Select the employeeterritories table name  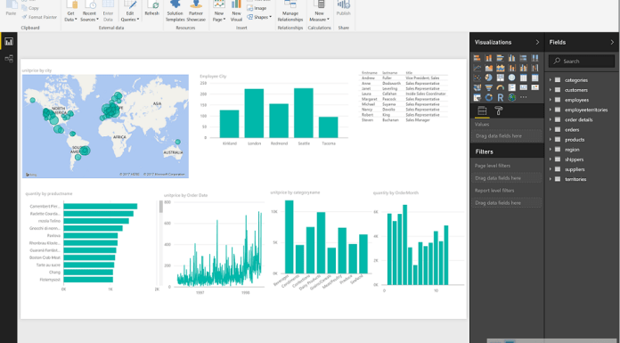click(x=585, y=110)
